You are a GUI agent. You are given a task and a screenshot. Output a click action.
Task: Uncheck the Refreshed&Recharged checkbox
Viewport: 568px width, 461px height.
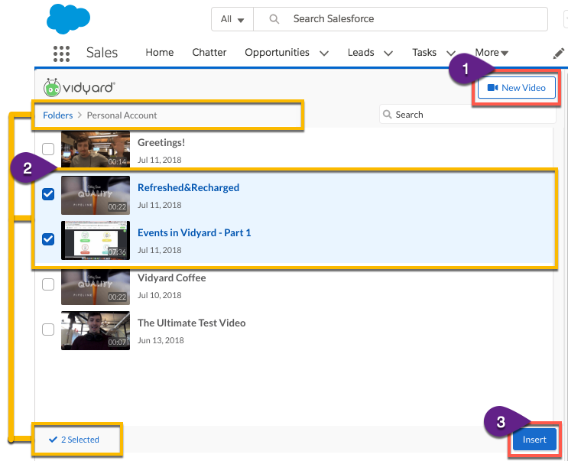pyautogui.click(x=48, y=194)
